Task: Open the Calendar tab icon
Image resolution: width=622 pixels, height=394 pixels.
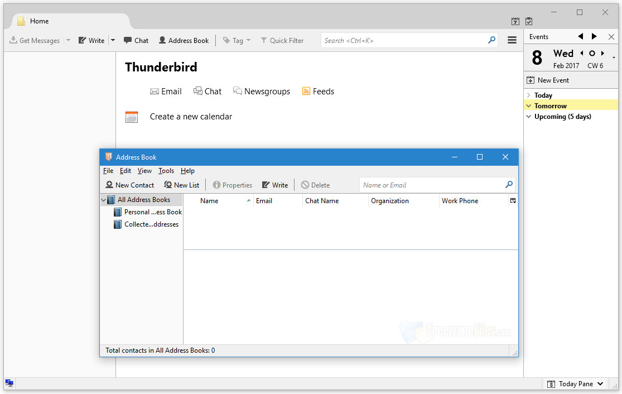Action: (x=515, y=21)
